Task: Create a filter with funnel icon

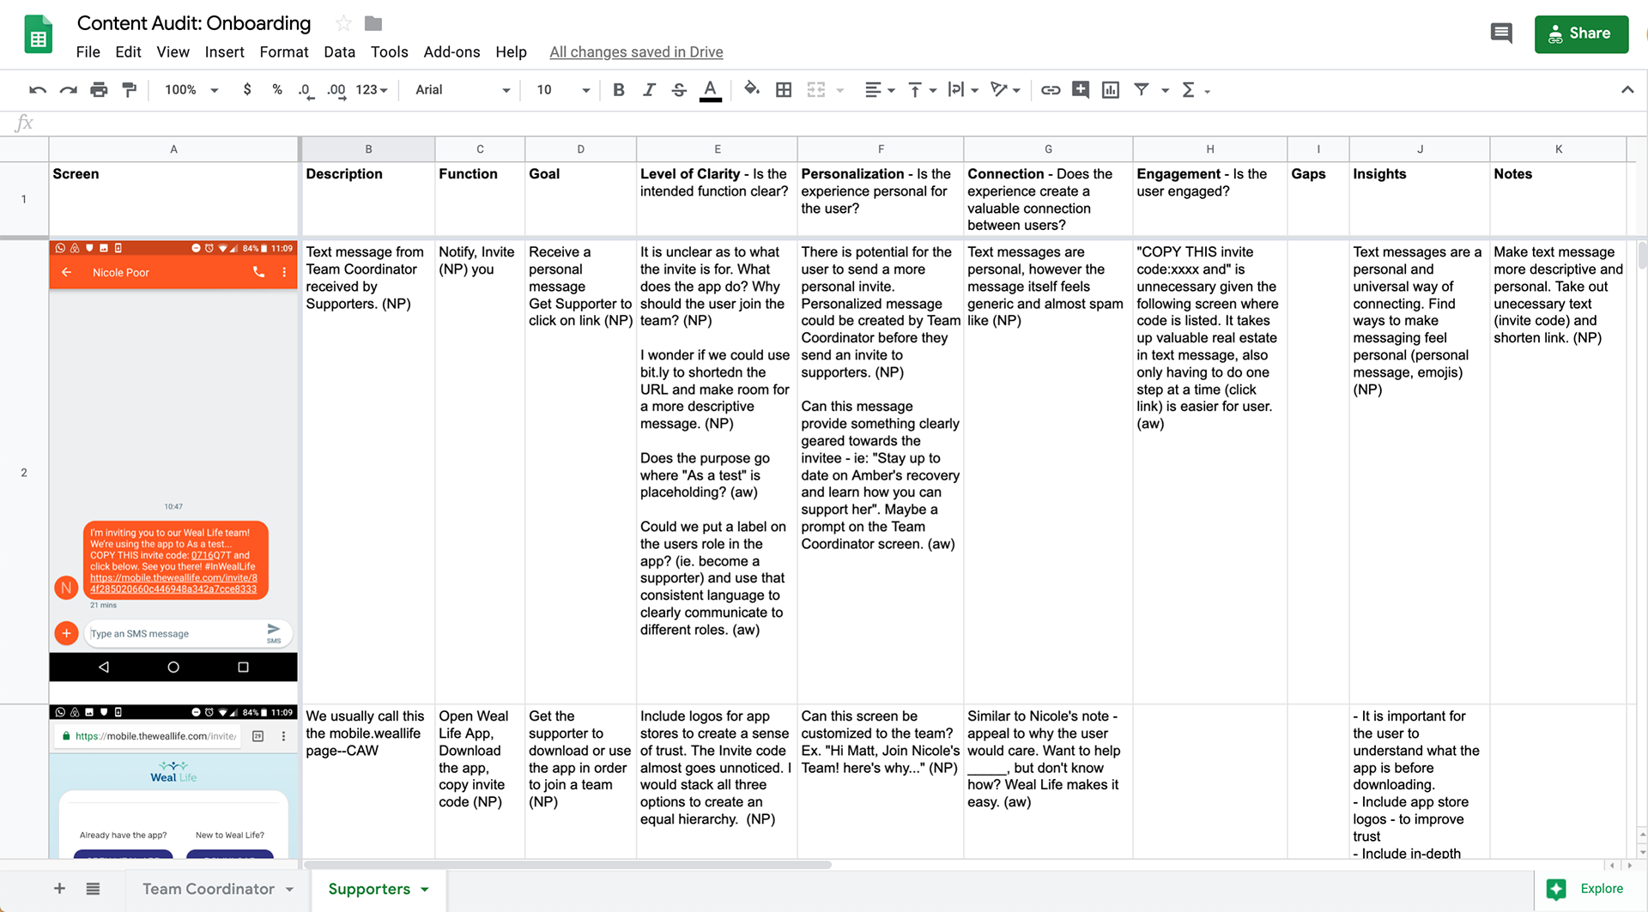Action: coord(1142,89)
